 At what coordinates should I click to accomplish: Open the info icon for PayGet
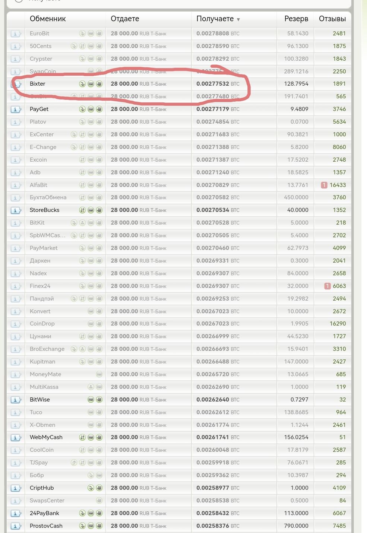[x=15, y=110]
